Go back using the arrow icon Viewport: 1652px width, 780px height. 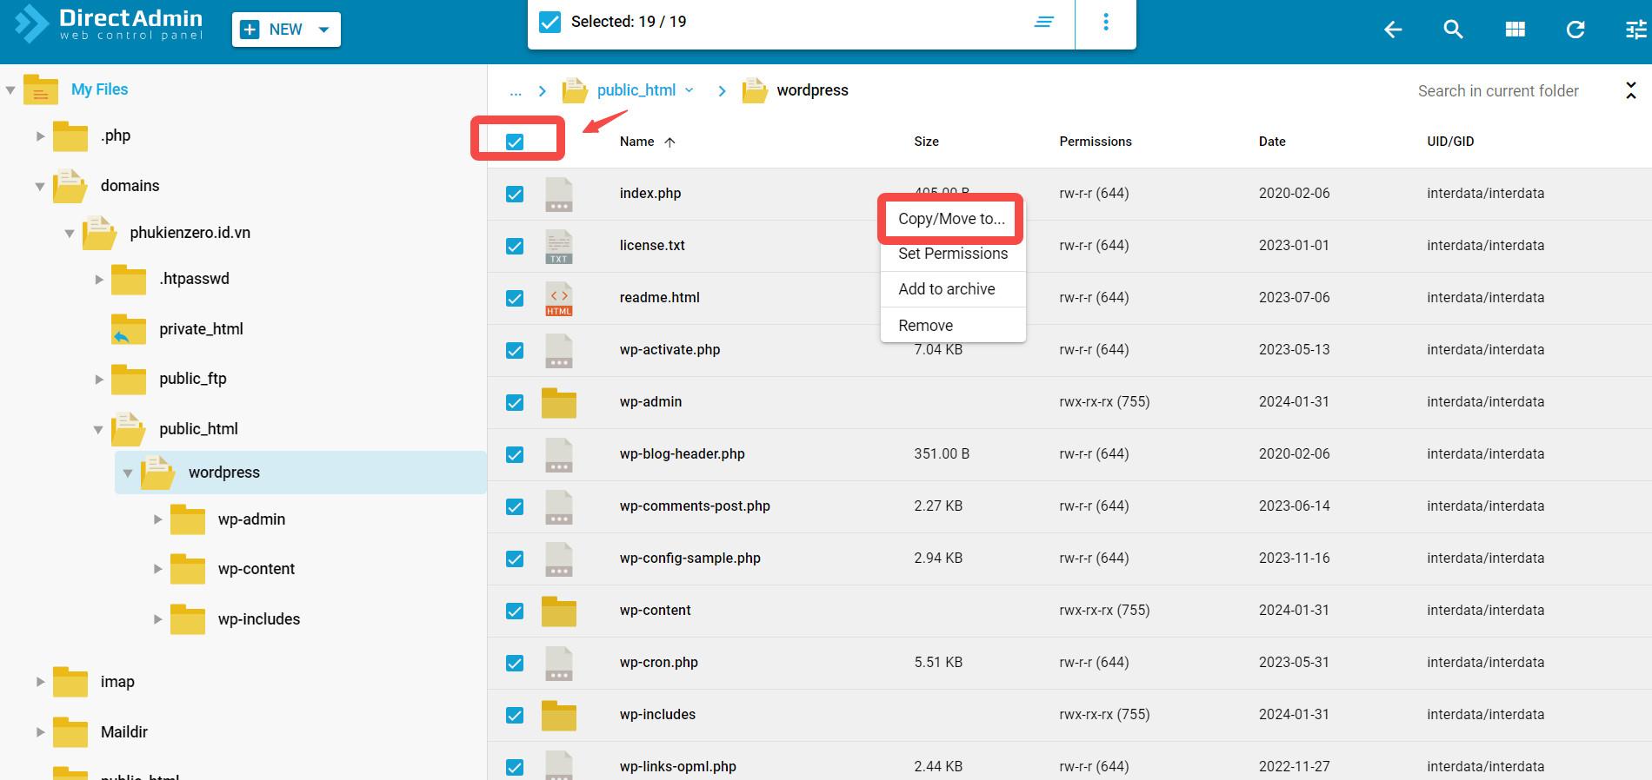[1393, 30]
